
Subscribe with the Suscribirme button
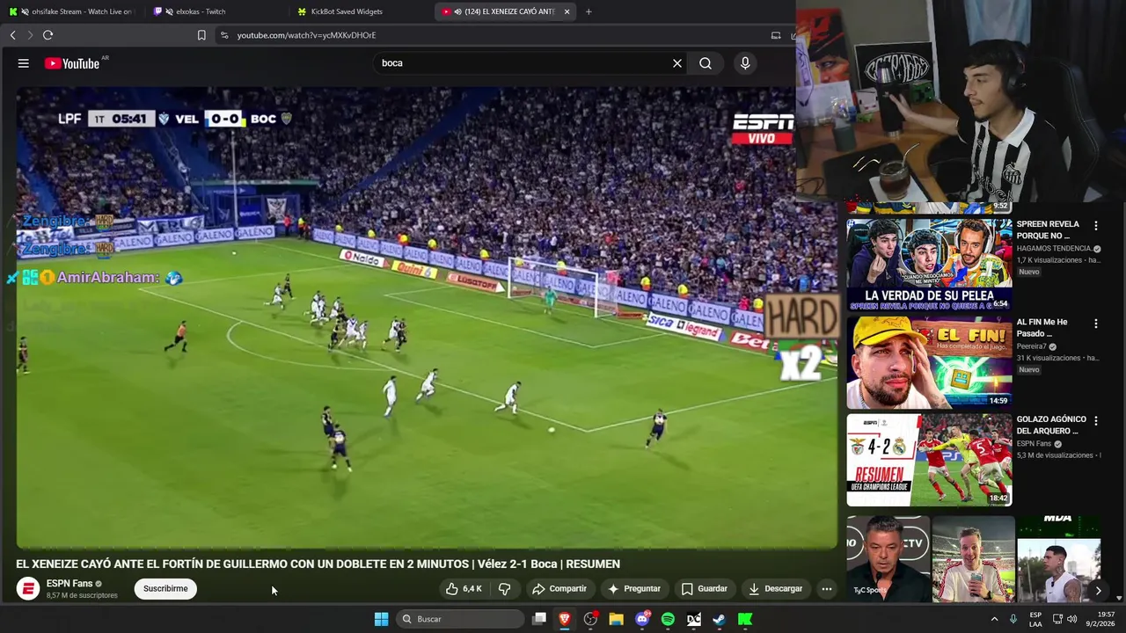click(165, 588)
